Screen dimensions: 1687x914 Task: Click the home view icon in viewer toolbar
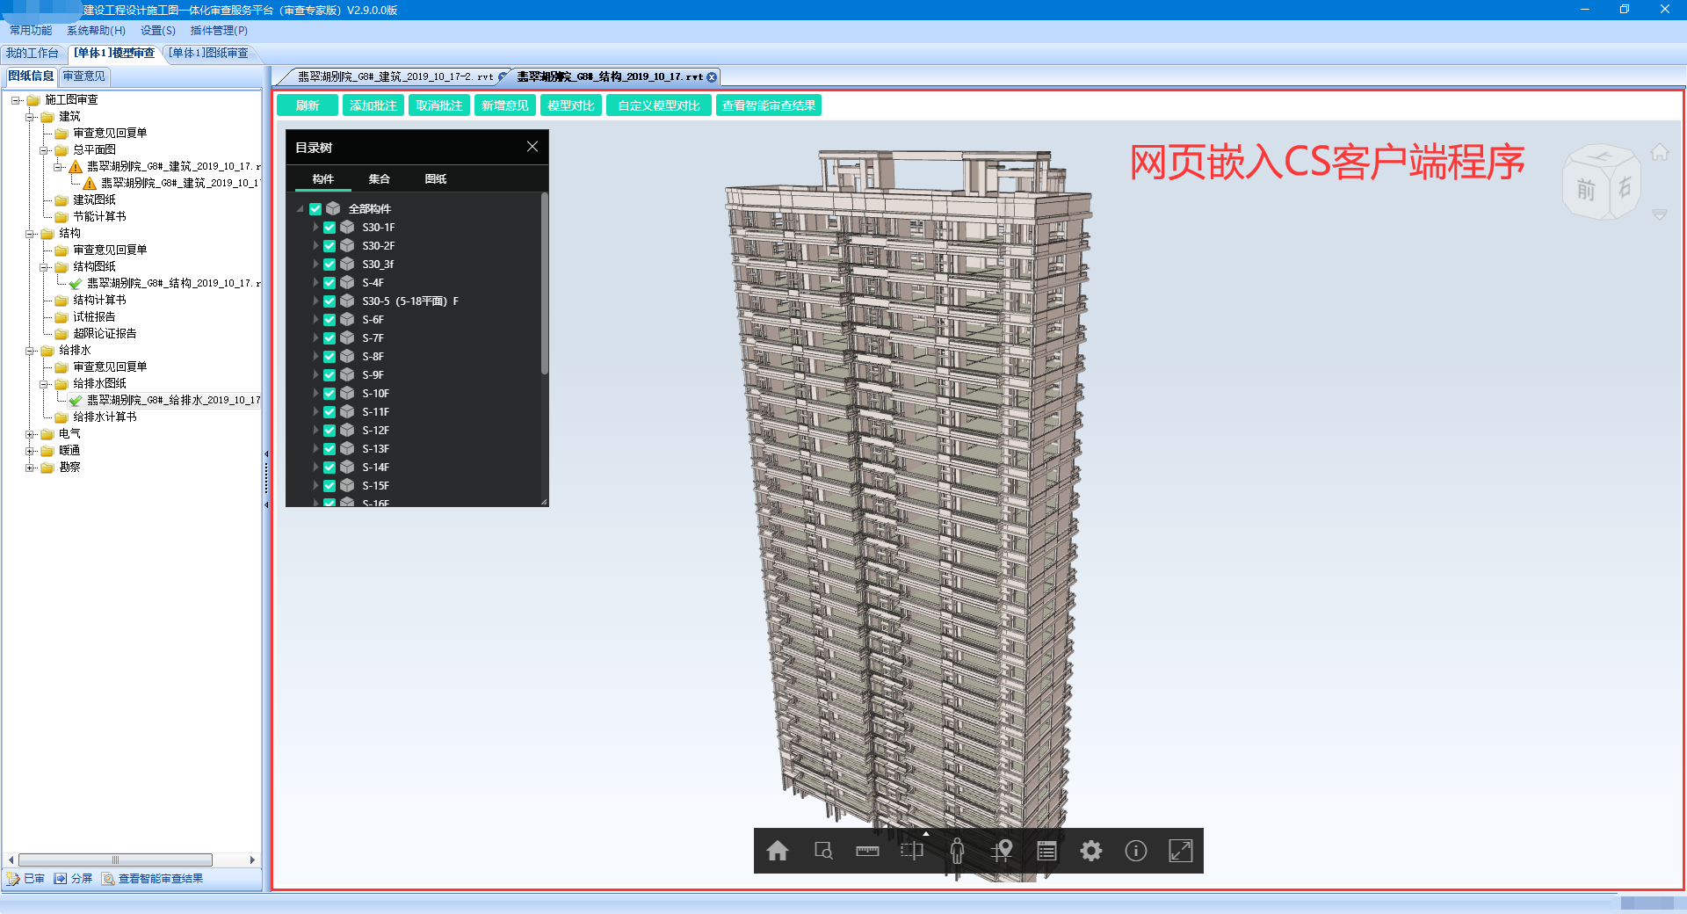(778, 851)
